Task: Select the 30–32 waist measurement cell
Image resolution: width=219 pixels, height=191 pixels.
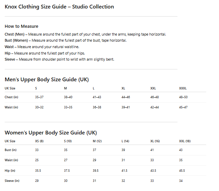Action: 39,107
